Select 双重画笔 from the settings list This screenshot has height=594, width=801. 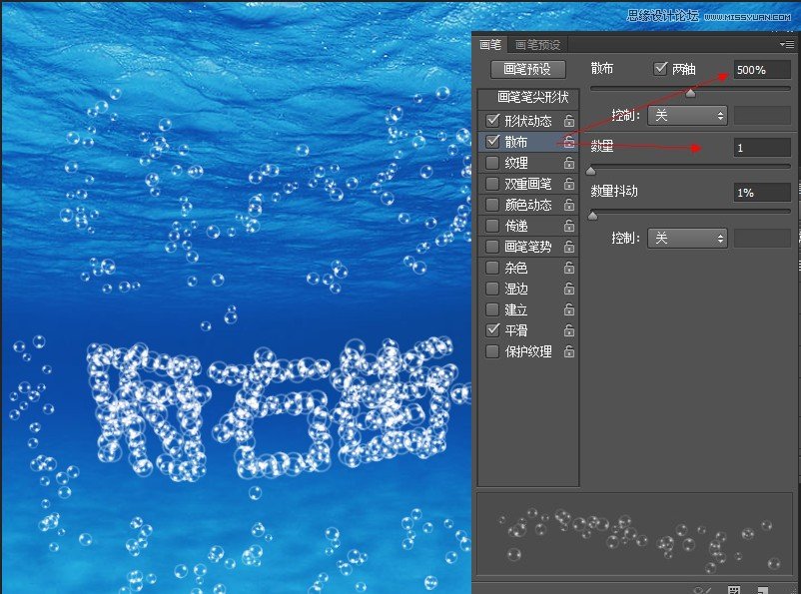[x=521, y=183]
